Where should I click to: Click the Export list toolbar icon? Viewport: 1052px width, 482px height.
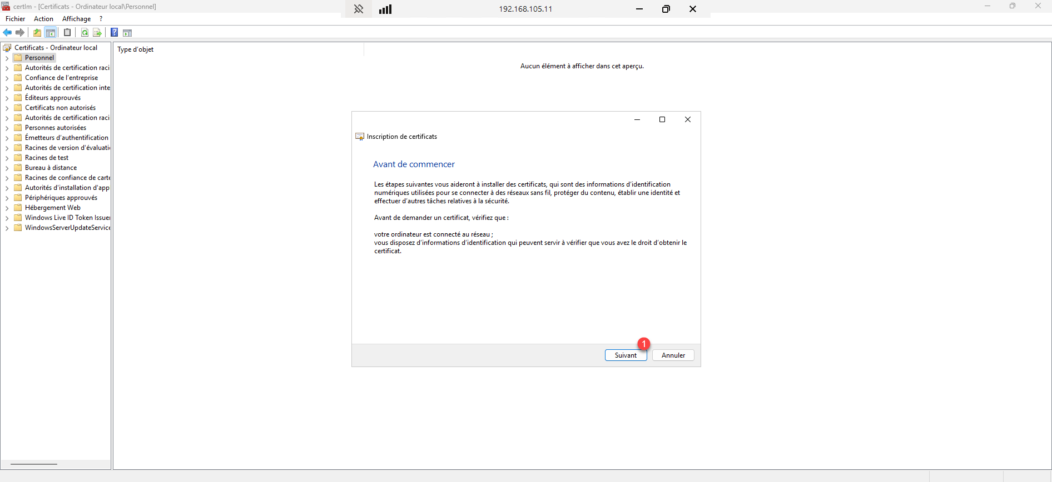point(97,33)
